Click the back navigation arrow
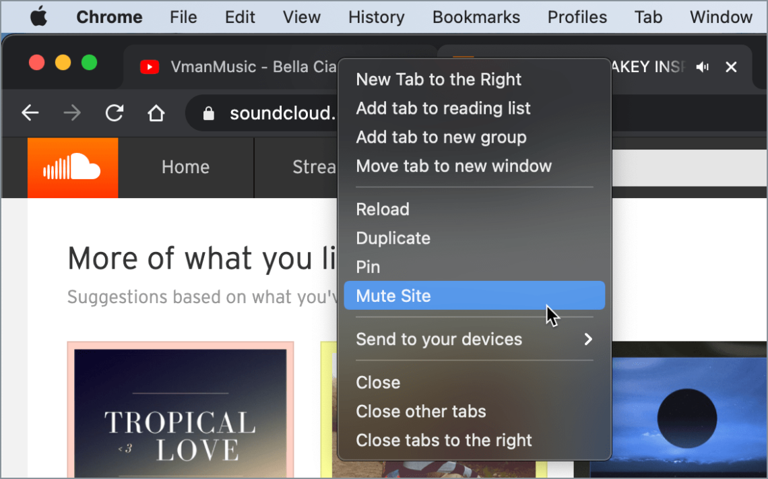 (30, 113)
